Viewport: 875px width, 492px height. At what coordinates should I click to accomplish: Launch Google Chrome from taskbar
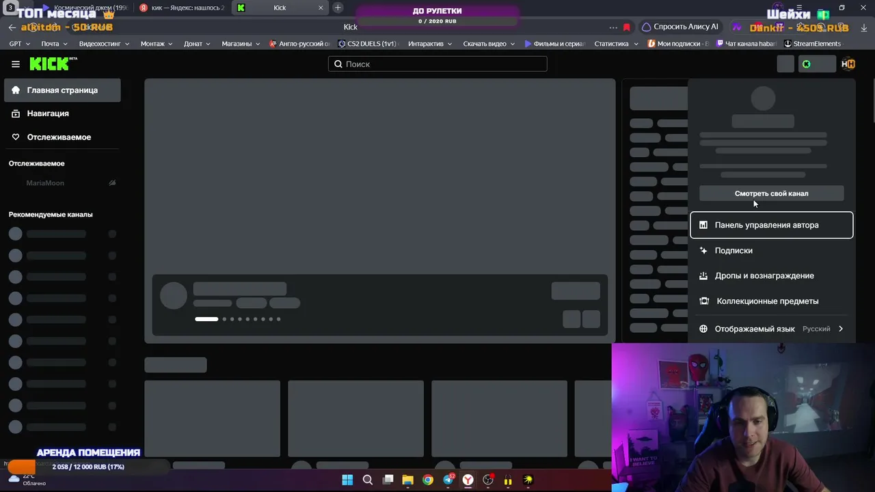click(428, 480)
